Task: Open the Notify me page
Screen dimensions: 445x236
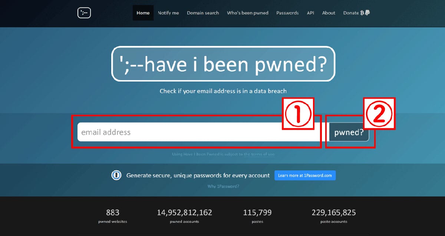Action: [168, 13]
